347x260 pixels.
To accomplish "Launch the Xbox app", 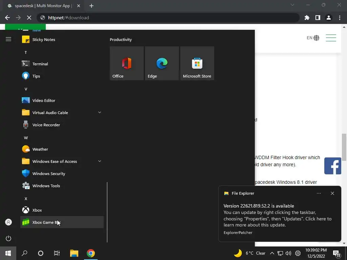I will pos(62,210).
